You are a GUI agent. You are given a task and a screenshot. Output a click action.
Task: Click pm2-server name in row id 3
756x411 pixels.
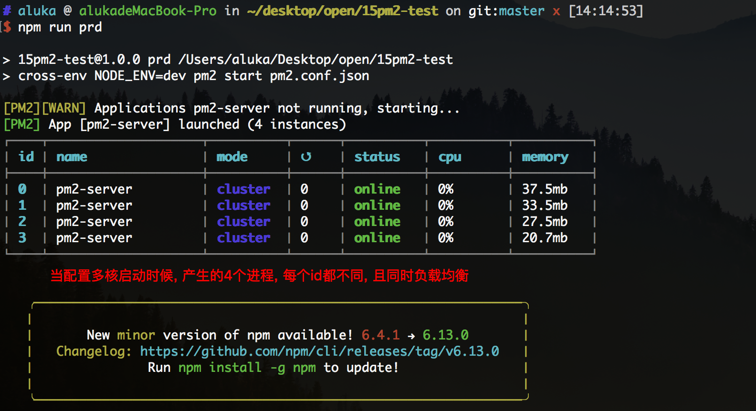94,238
